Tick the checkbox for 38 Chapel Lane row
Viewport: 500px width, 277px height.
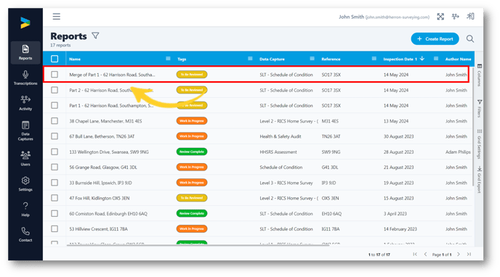(x=55, y=121)
